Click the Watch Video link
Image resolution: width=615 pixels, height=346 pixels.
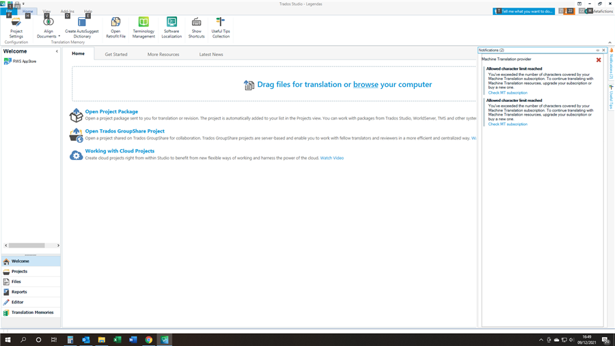click(332, 158)
